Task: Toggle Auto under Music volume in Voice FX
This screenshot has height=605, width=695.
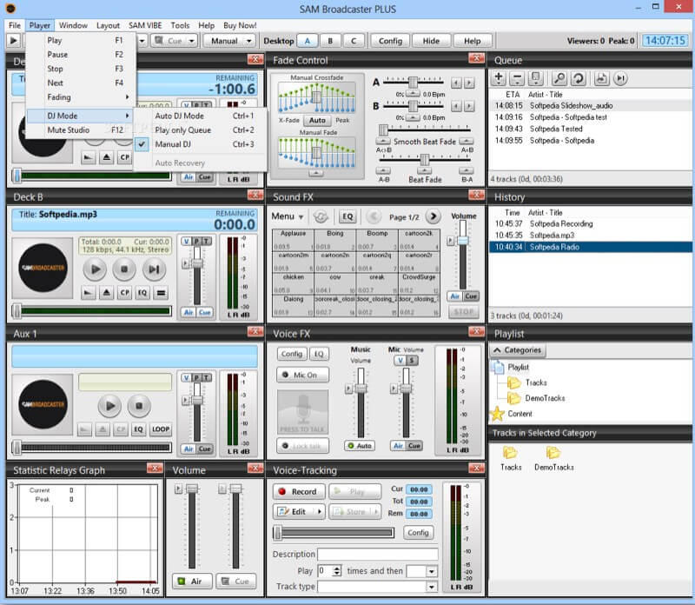Action: [360, 446]
